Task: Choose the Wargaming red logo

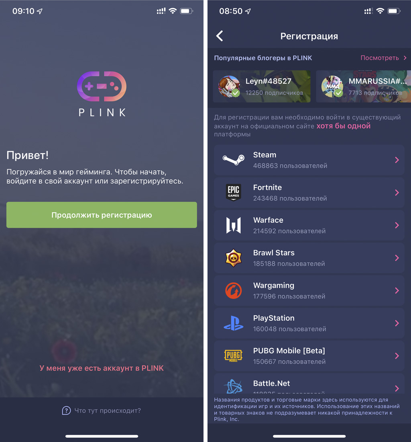Action: (234, 291)
